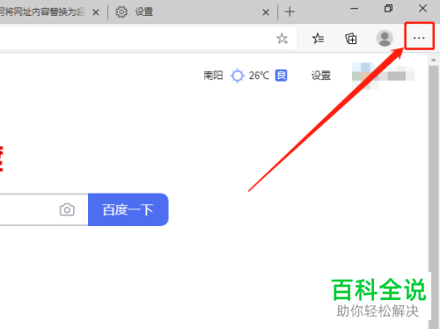
Task: Open a new tab with plus button
Action: pos(290,12)
